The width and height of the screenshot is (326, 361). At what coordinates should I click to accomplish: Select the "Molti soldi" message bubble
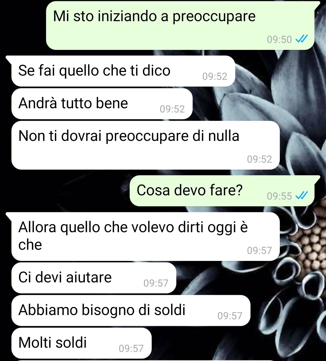point(81,343)
